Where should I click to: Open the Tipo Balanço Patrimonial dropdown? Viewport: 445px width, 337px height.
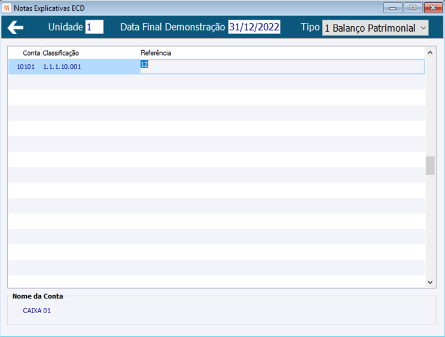[x=375, y=27]
